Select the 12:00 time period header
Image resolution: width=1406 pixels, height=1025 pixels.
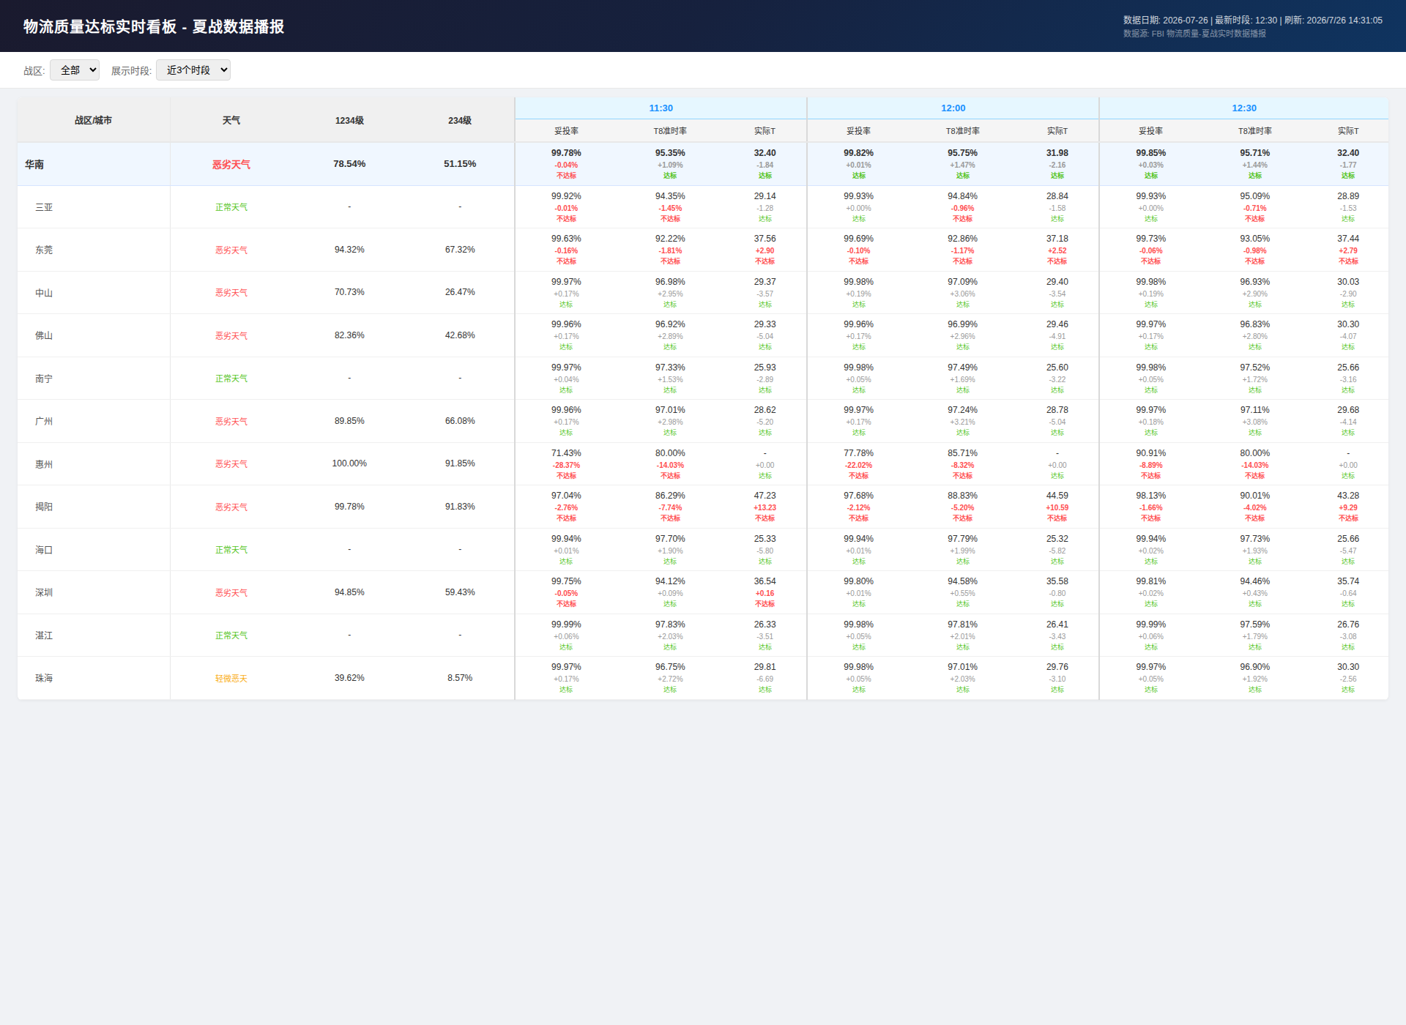[x=953, y=108]
